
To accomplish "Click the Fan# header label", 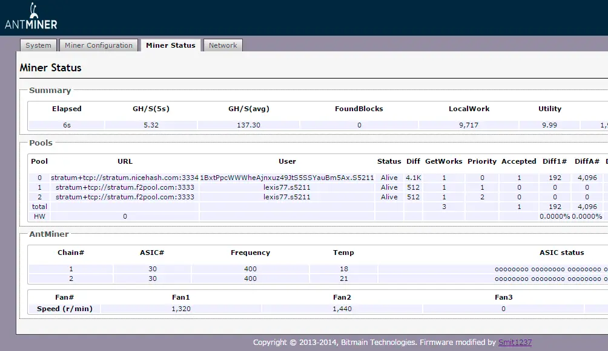I will (x=64, y=297).
